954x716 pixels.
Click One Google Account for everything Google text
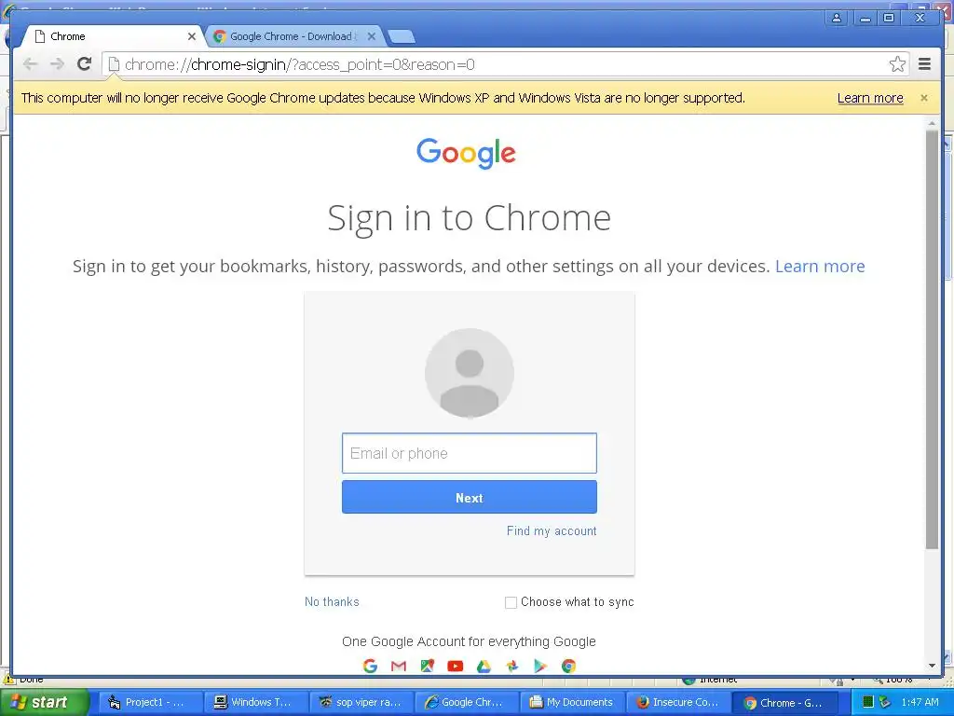(x=470, y=641)
